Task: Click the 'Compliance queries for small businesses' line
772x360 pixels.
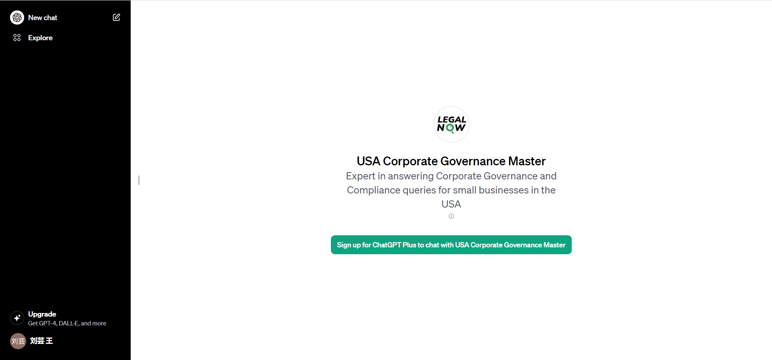Action: point(451,190)
